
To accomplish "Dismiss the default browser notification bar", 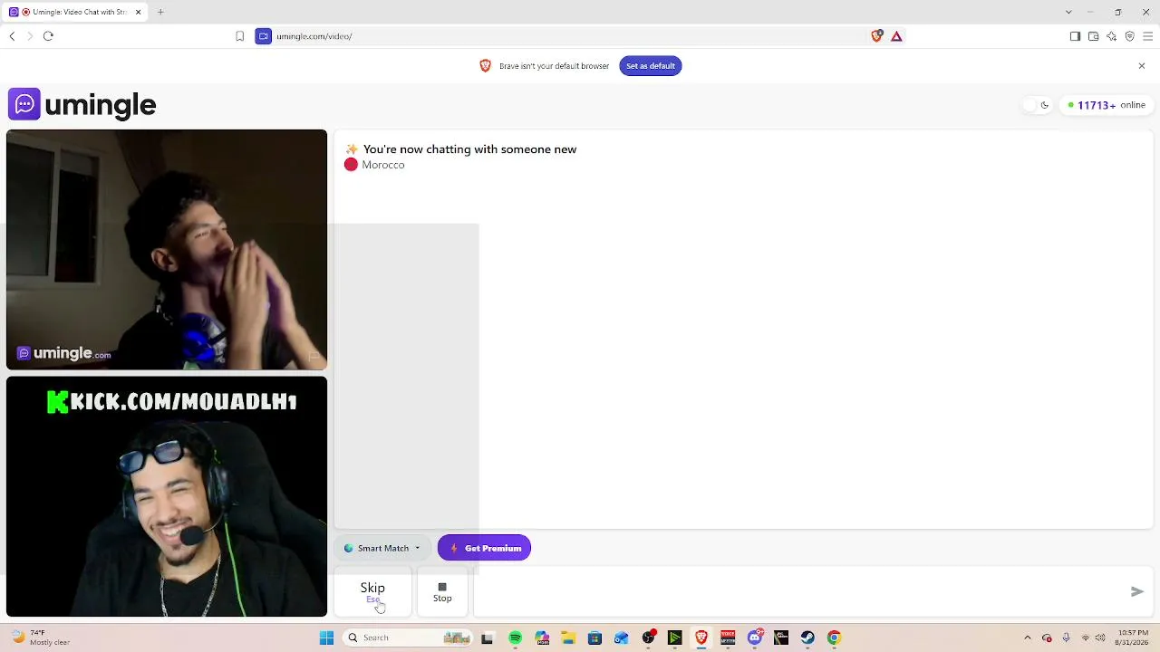I will pyautogui.click(x=1142, y=65).
